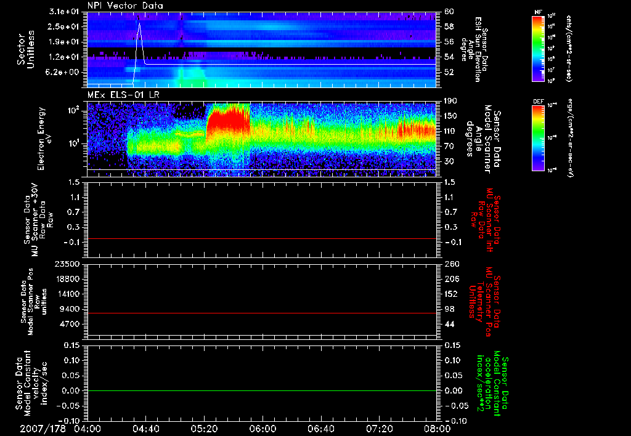The image size is (631, 436).
Task: Click the bright red electron burst in ELS spectrogram
Action: point(228,120)
